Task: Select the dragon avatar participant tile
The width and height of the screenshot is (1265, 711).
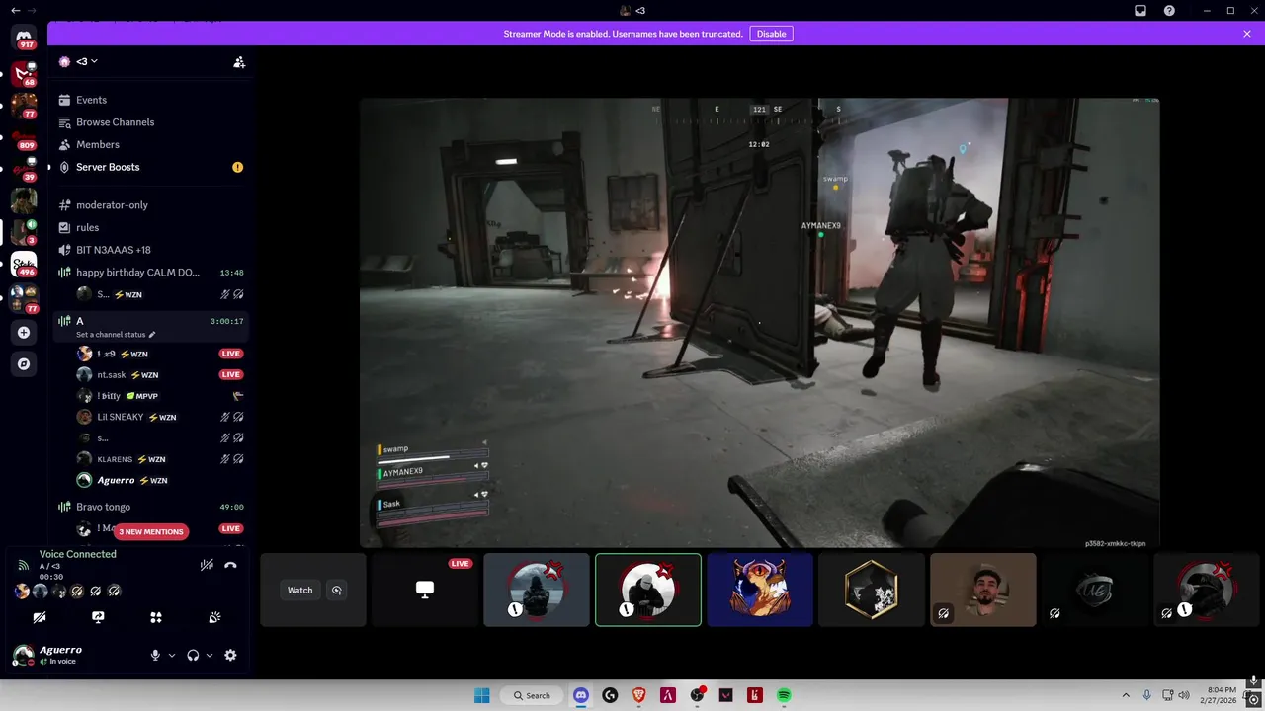Action: 760,590
